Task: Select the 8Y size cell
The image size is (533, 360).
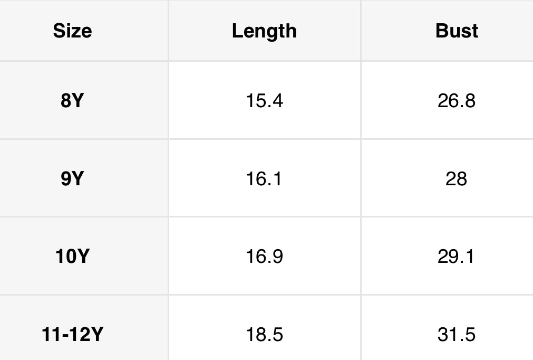Action: click(72, 100)
